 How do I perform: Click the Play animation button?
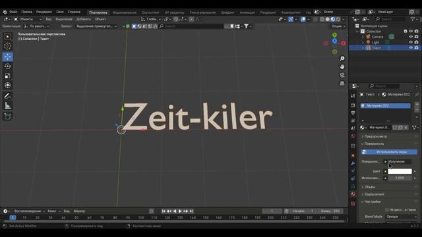click(180, 211)
